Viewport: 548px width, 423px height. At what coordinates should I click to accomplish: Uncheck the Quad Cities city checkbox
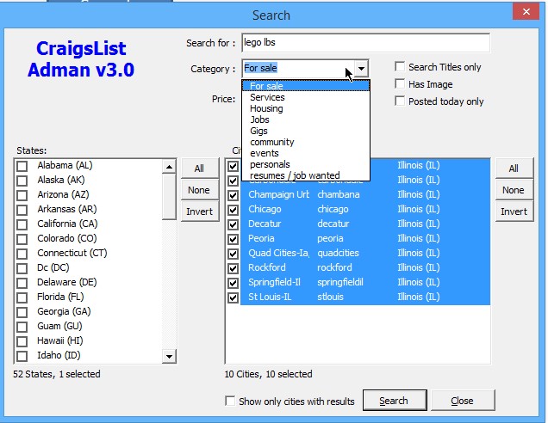(234, 254)
